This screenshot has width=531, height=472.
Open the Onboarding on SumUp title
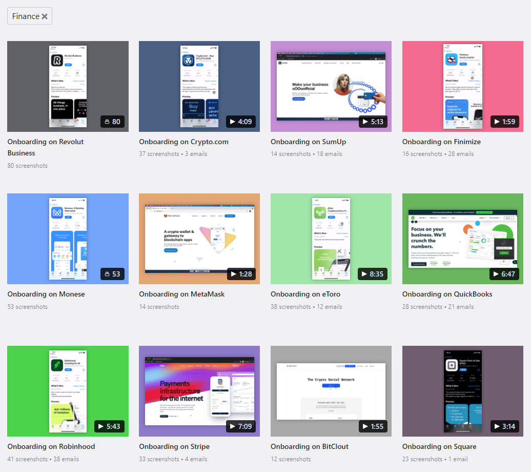point(308,142)
